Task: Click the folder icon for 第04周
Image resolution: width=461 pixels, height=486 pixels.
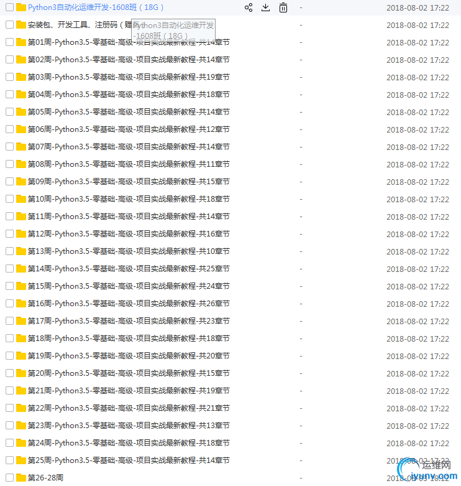Action: pos(21,94)
